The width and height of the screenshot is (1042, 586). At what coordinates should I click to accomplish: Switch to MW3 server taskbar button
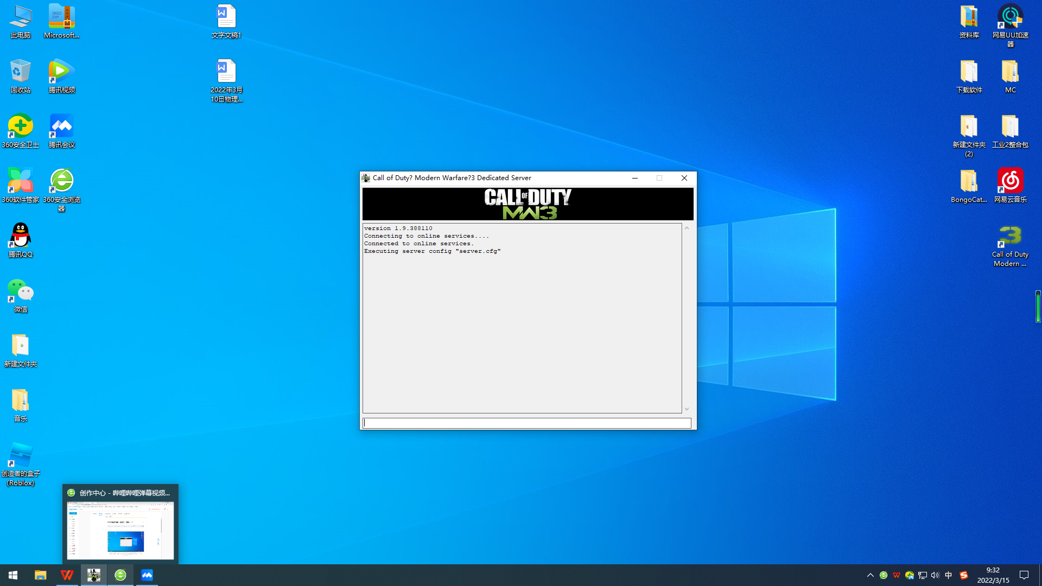point(93,575)
